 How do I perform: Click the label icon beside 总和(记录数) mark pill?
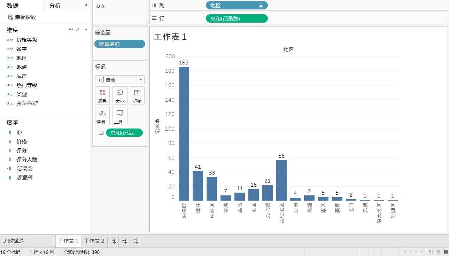[101, 132]
